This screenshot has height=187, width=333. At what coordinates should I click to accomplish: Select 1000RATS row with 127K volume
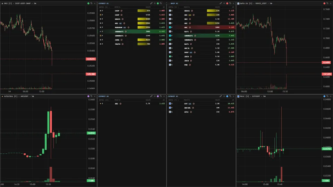[x=201, y=36]
